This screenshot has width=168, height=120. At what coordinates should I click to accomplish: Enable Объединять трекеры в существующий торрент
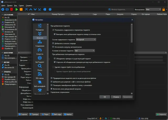[55, 59]
